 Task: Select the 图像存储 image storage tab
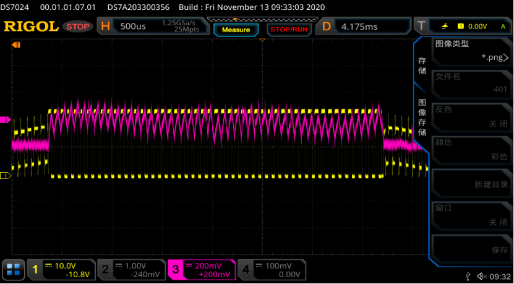pyautogui.click(x=422, y=117)
